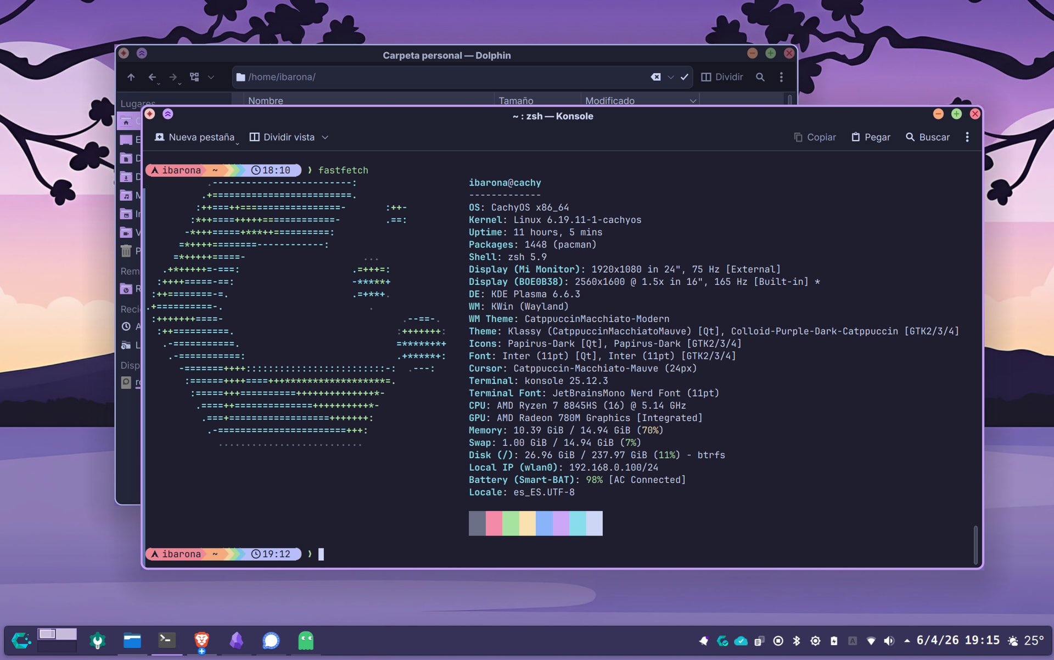
Task: Confirm the Dolphin path with checkmark
Action: click(x=684, y=77)
